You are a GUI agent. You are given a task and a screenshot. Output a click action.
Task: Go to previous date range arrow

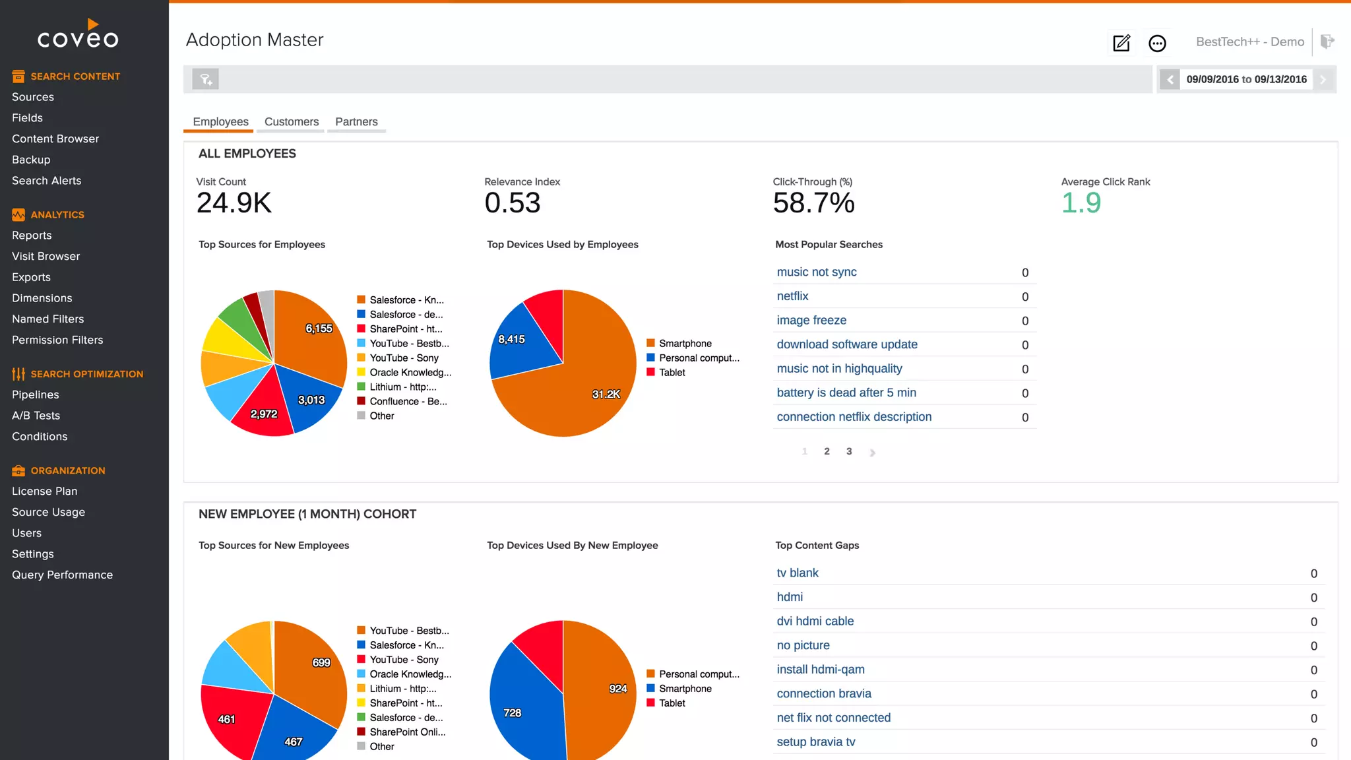(x=1170, y=79)
